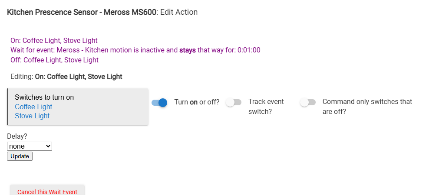Click the "Command only switches" label text

[x=367, y=107]
